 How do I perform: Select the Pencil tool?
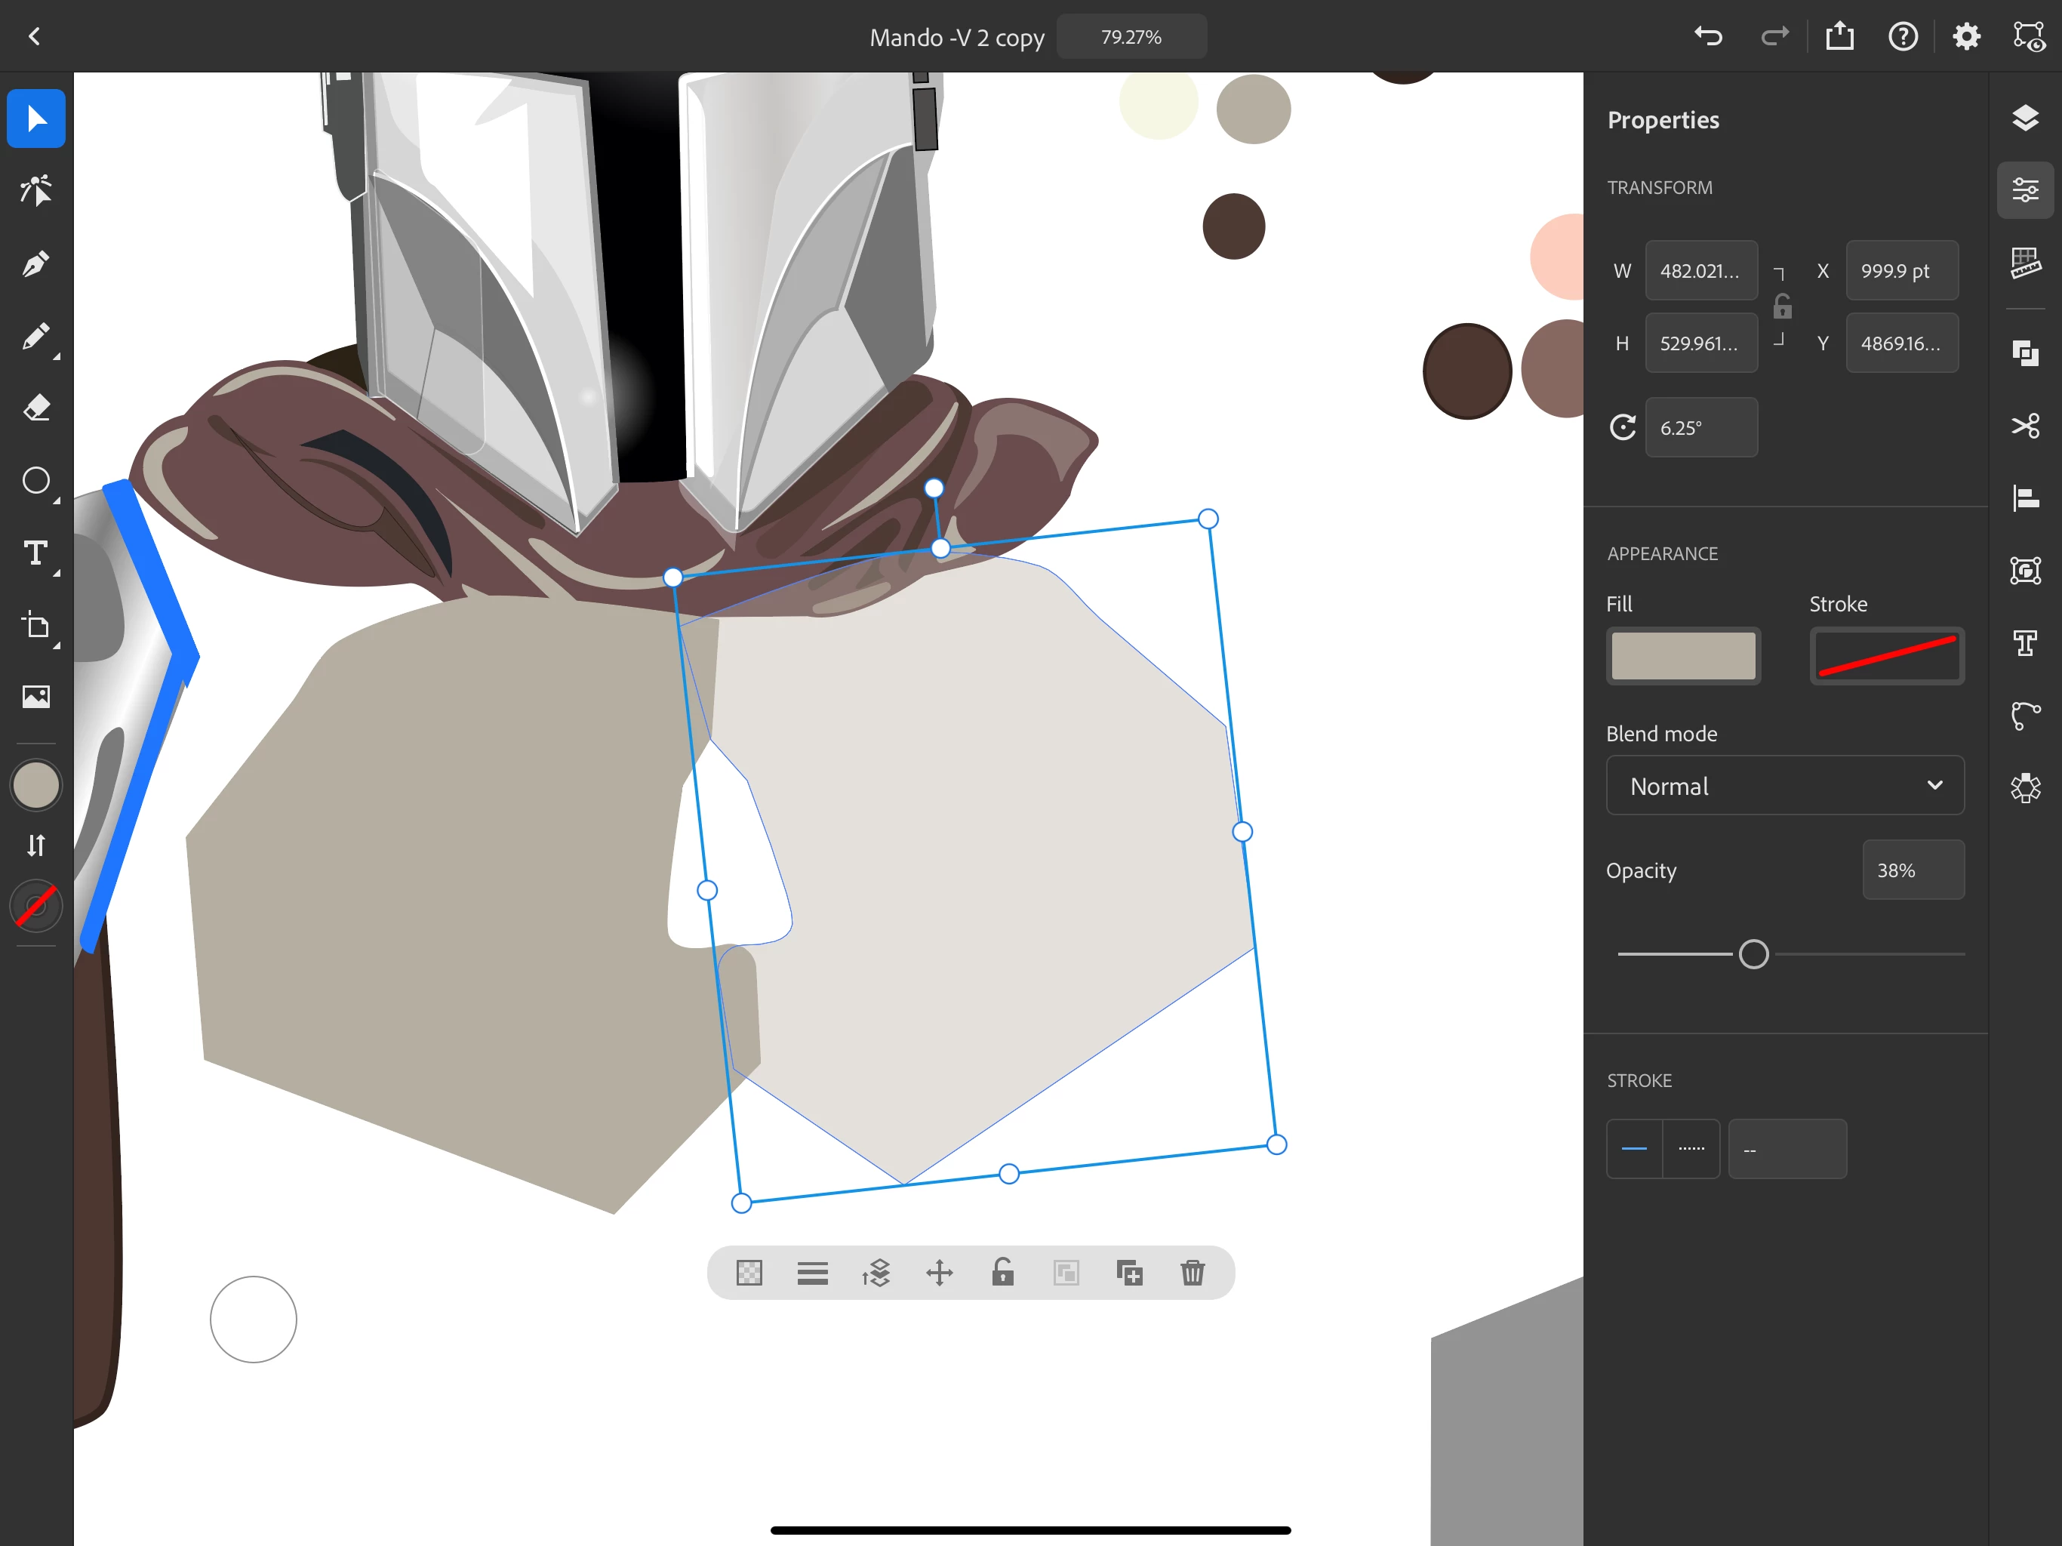tap(35, 337)
